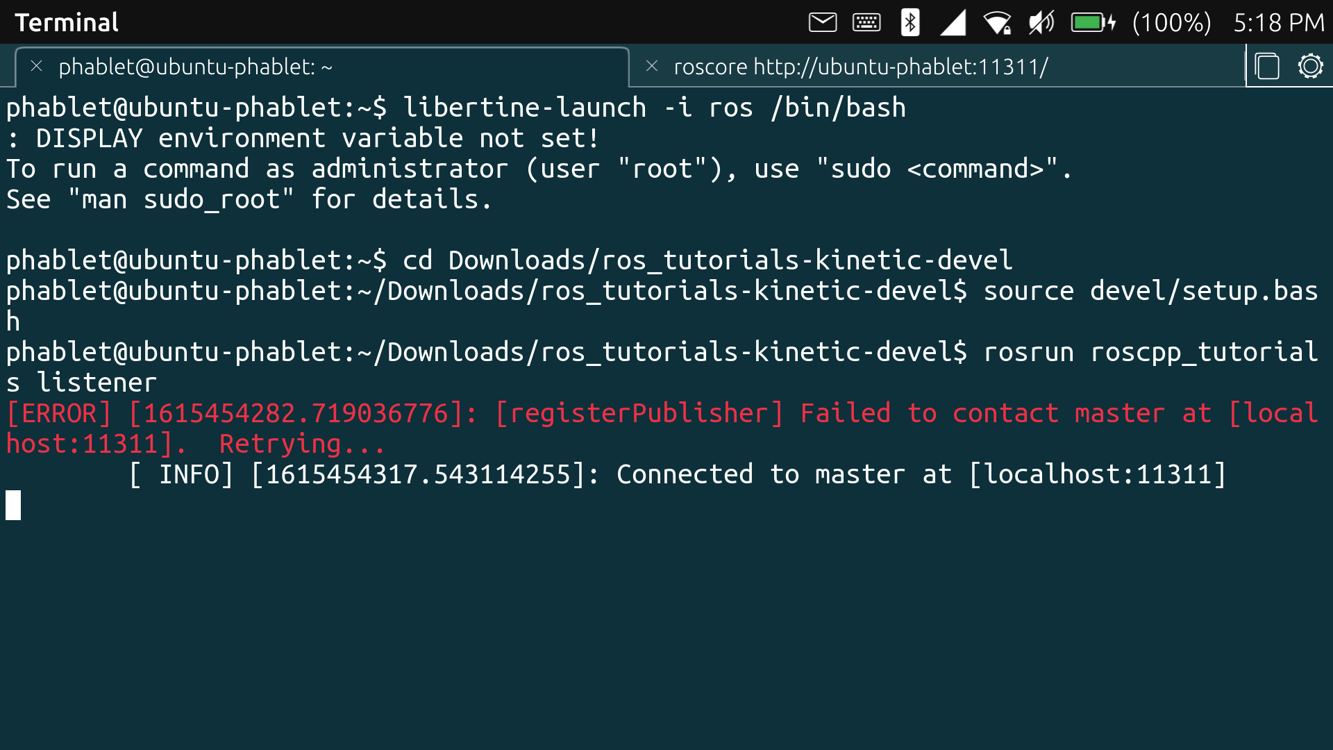Close the roscore terminal tab
Screen dimensions: 1333x750
click(x=652, y=66)
